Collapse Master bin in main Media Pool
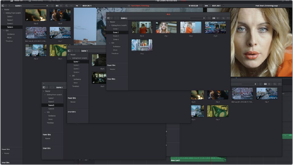 (3, 9)
